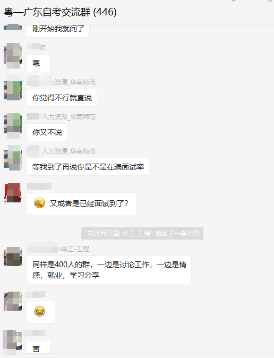The height and width of the screenshot is (358, 274).
Task: Select the message bubble 刚开始我就问了
Action: click(x=58, y=30)
